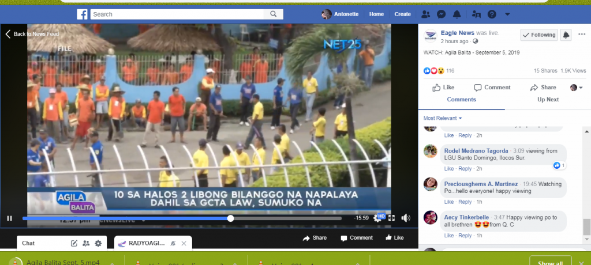Viewport: 591px width, 265px height.
Task: Enter fullscreen video mode
Action: point(392,218)
